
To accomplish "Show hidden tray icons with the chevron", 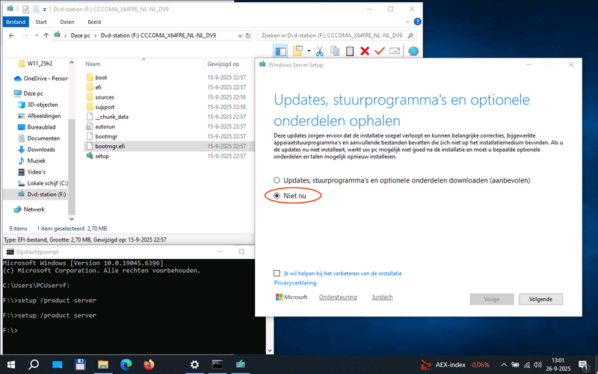I will [504, 365].
